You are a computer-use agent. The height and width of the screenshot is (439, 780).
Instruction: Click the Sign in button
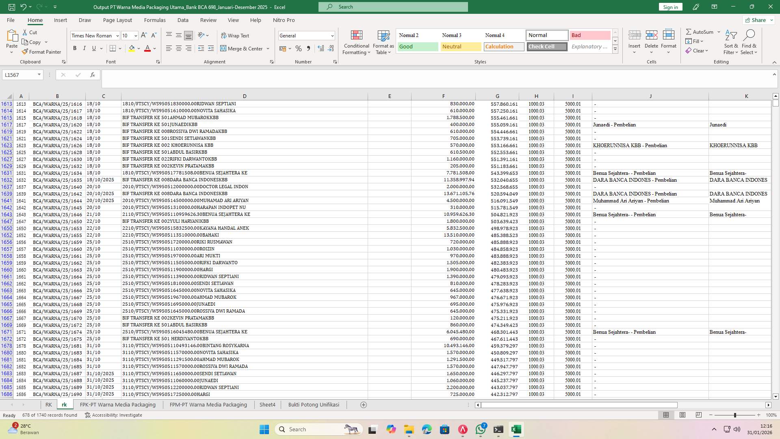[x=669, y=7]
